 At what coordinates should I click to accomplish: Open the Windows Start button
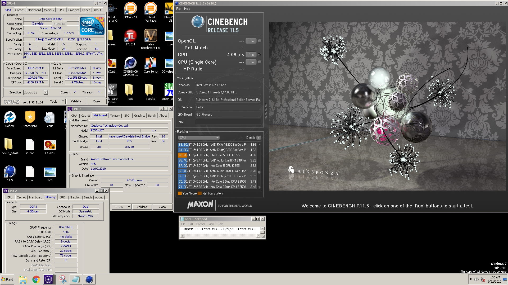click(x=7, y=279)
